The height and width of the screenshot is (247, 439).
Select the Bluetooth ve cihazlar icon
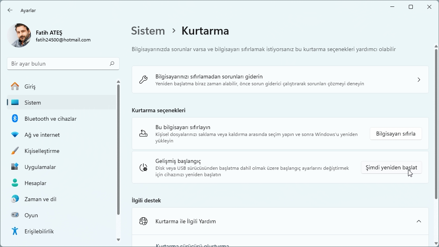pyautogui.click(x=15, y=119)
